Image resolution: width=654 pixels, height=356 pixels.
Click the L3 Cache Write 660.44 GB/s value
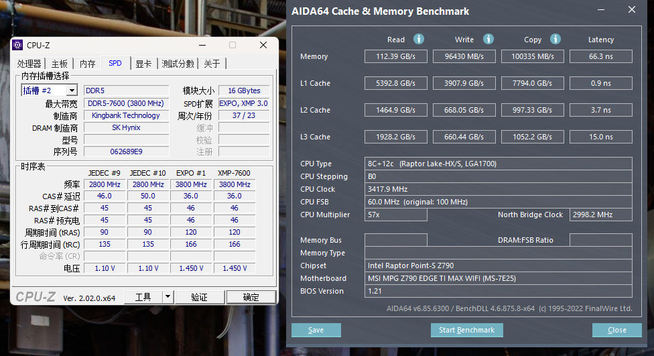[464, 137]
